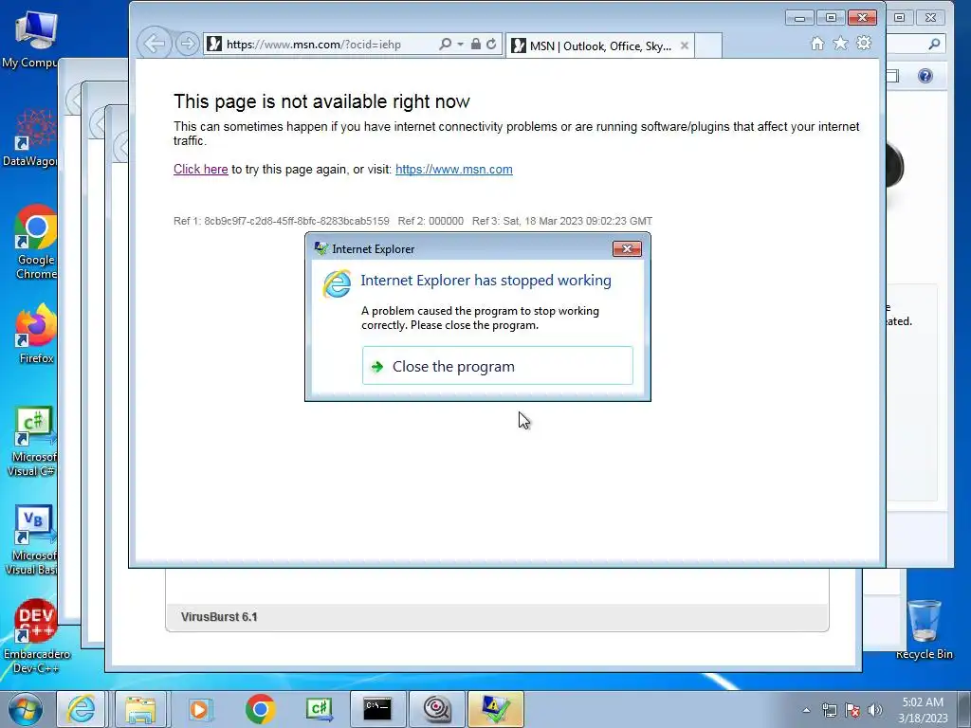This screenshot has width=971, height=728.
Task: Maximize the background window behind IE
Action: tap(900, 18)
